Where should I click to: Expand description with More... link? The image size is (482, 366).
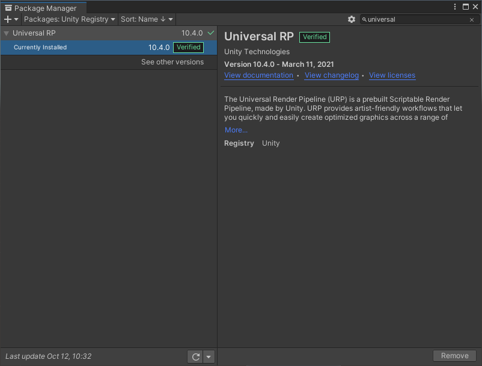coord(236,130)
